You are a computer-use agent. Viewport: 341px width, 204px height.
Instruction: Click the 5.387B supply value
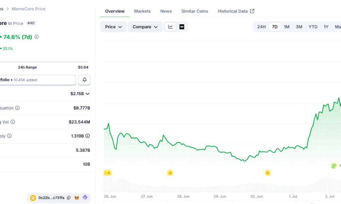(83, 150)
